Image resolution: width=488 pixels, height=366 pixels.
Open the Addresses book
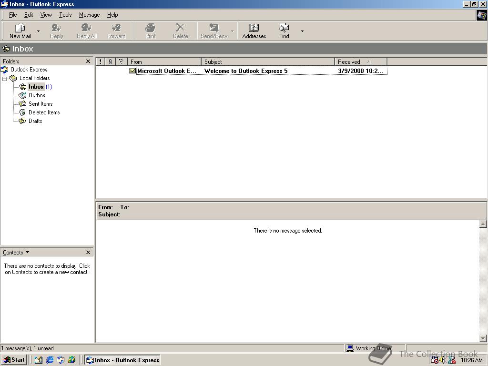254,31
